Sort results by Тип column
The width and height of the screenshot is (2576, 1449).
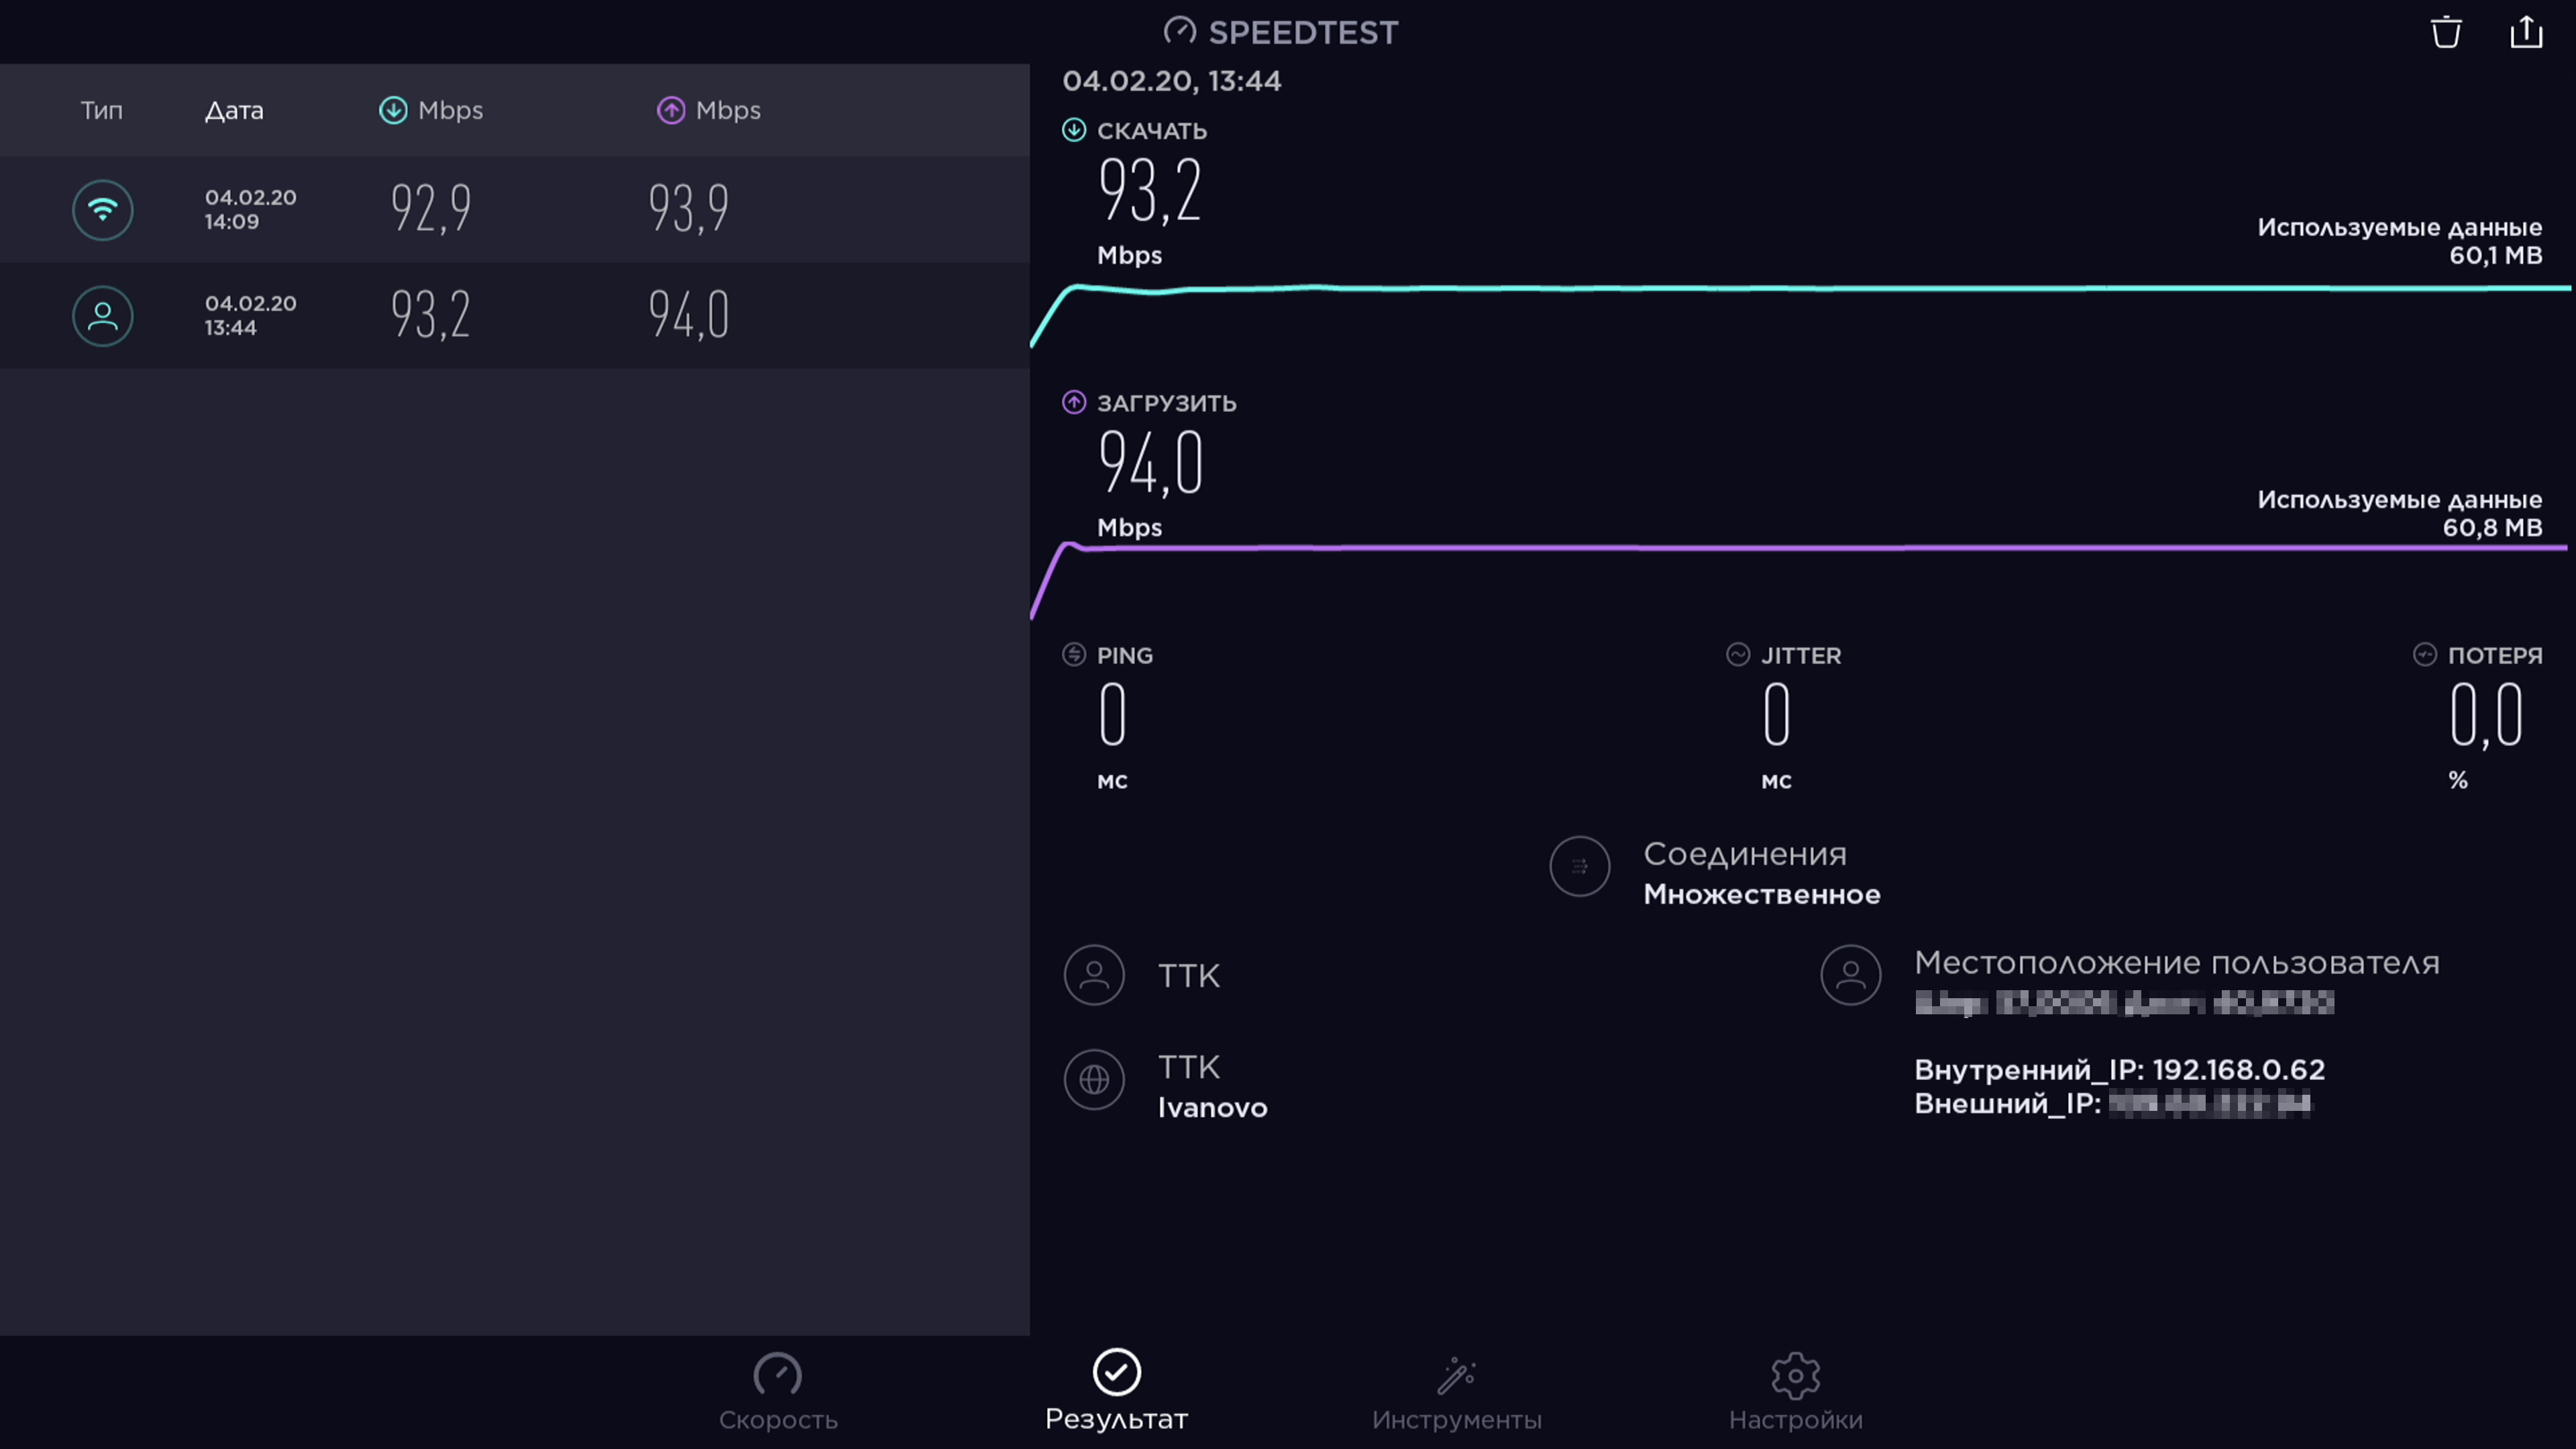click(102, 110)
